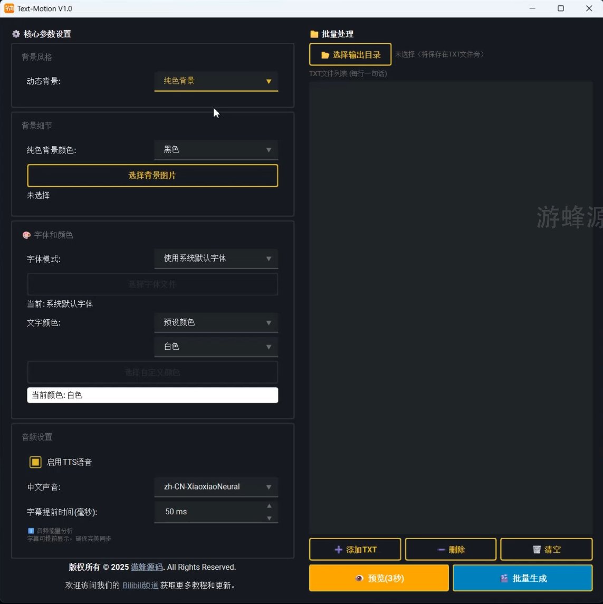Enable or disable 启用TTS语音 checkbox

(35, 462)
